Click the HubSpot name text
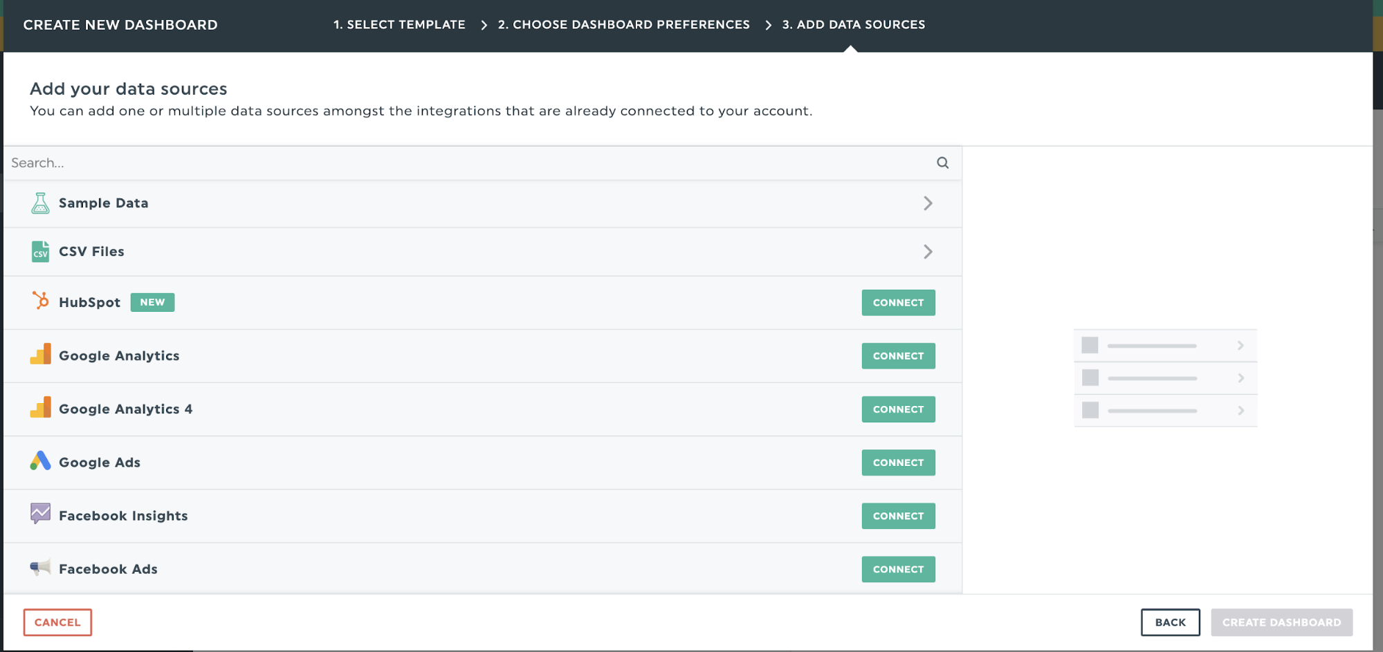Viewport: 1383px width, 652px height. pyautogui.click(x=89, y=303)
